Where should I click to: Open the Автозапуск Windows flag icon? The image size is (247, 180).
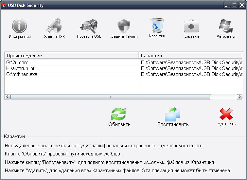point(226,26)
